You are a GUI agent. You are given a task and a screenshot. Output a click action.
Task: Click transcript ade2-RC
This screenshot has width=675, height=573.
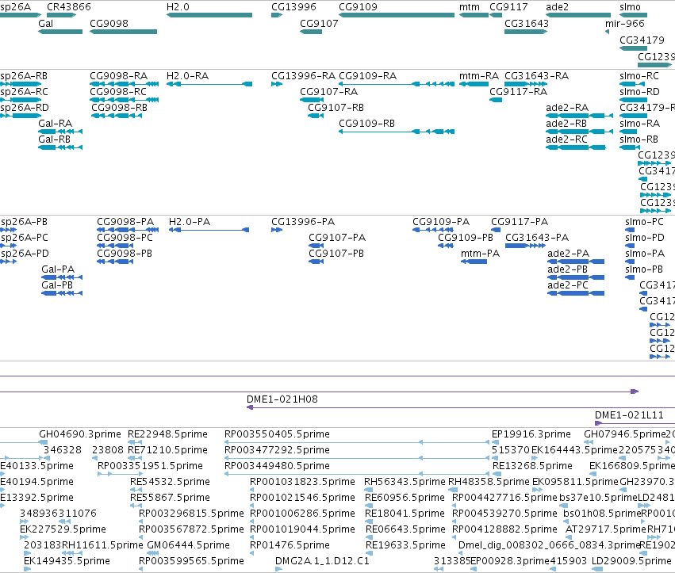click(576, 147)
